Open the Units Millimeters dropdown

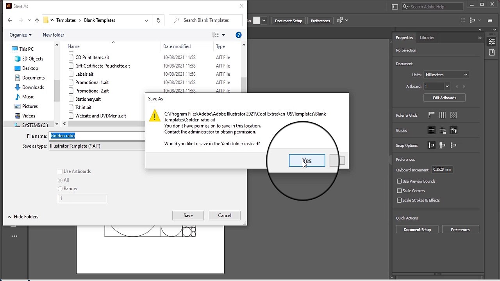click(x=446, y=75)
